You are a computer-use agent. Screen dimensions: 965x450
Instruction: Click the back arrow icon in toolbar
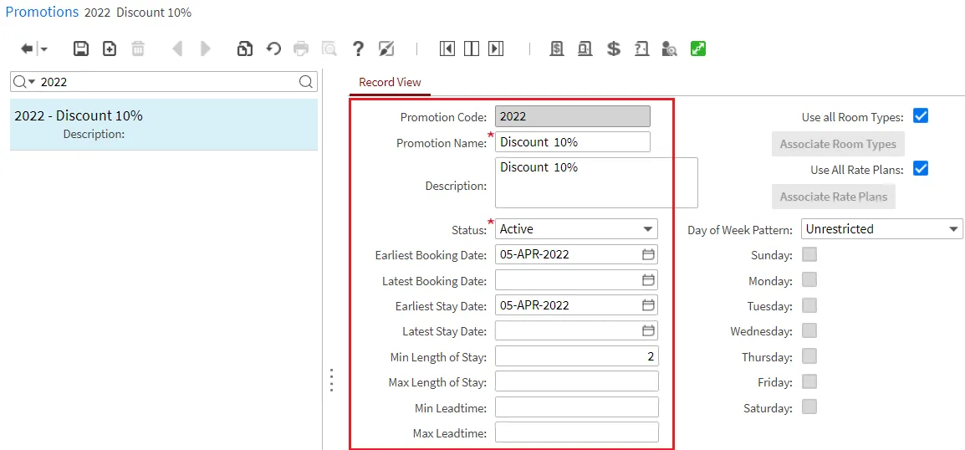pyautogui.click(x=27, y=49)
